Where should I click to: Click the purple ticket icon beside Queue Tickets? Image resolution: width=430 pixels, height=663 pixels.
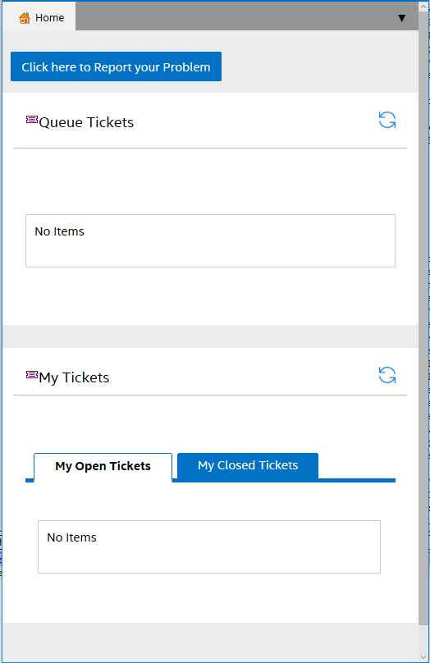[x=32, y=120]
